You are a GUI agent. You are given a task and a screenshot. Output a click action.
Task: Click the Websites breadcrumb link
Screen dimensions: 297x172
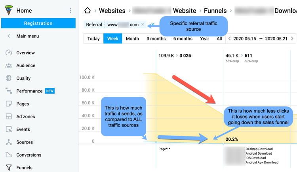(112, 11)
